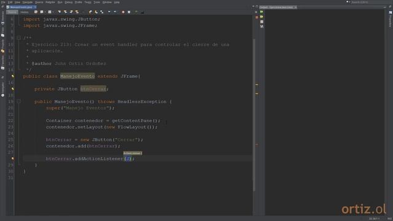The image size is (393, 221).
Task: Open the File menu
Action: tap(3, 2)
